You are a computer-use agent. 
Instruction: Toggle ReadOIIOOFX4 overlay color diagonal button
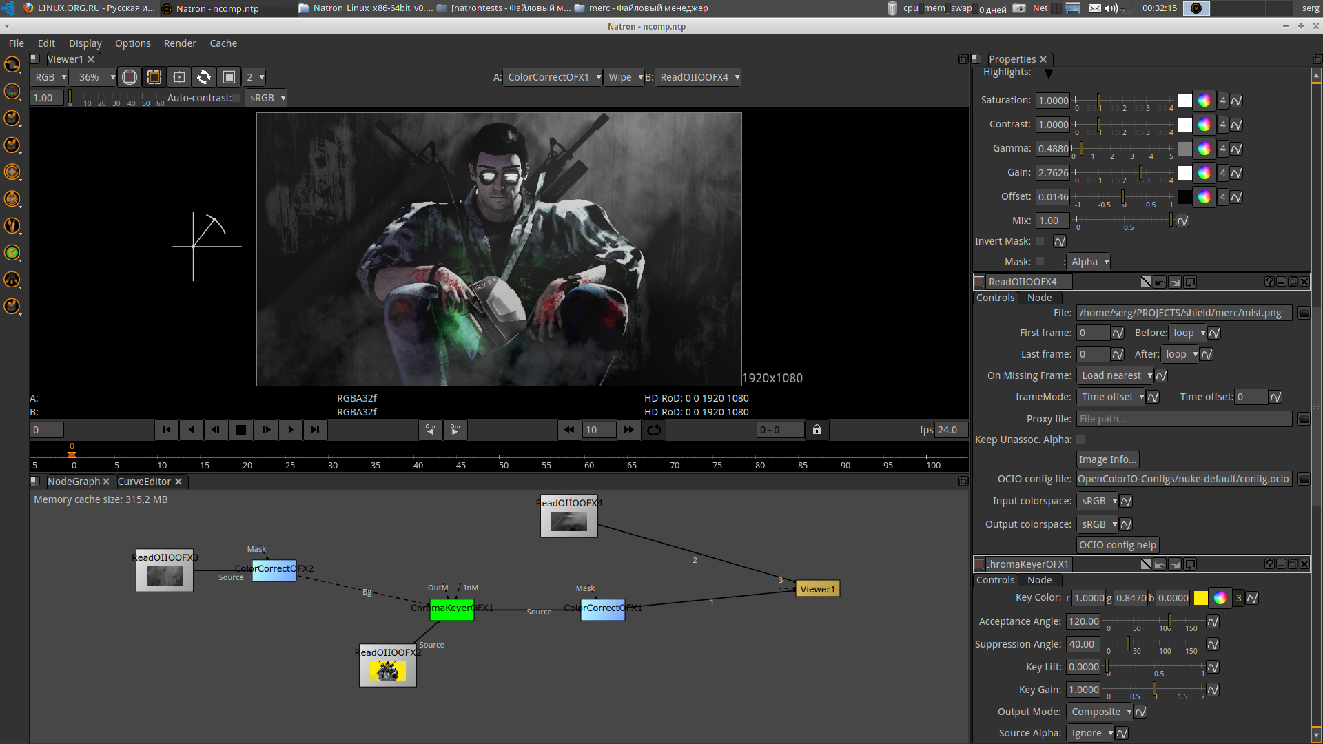click(x=1145, y=282)
